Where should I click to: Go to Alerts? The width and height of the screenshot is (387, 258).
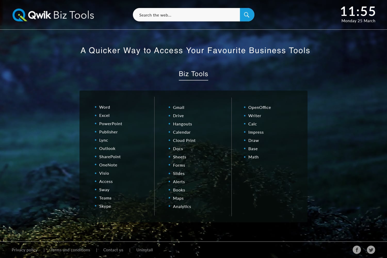(x=179, y=182)
